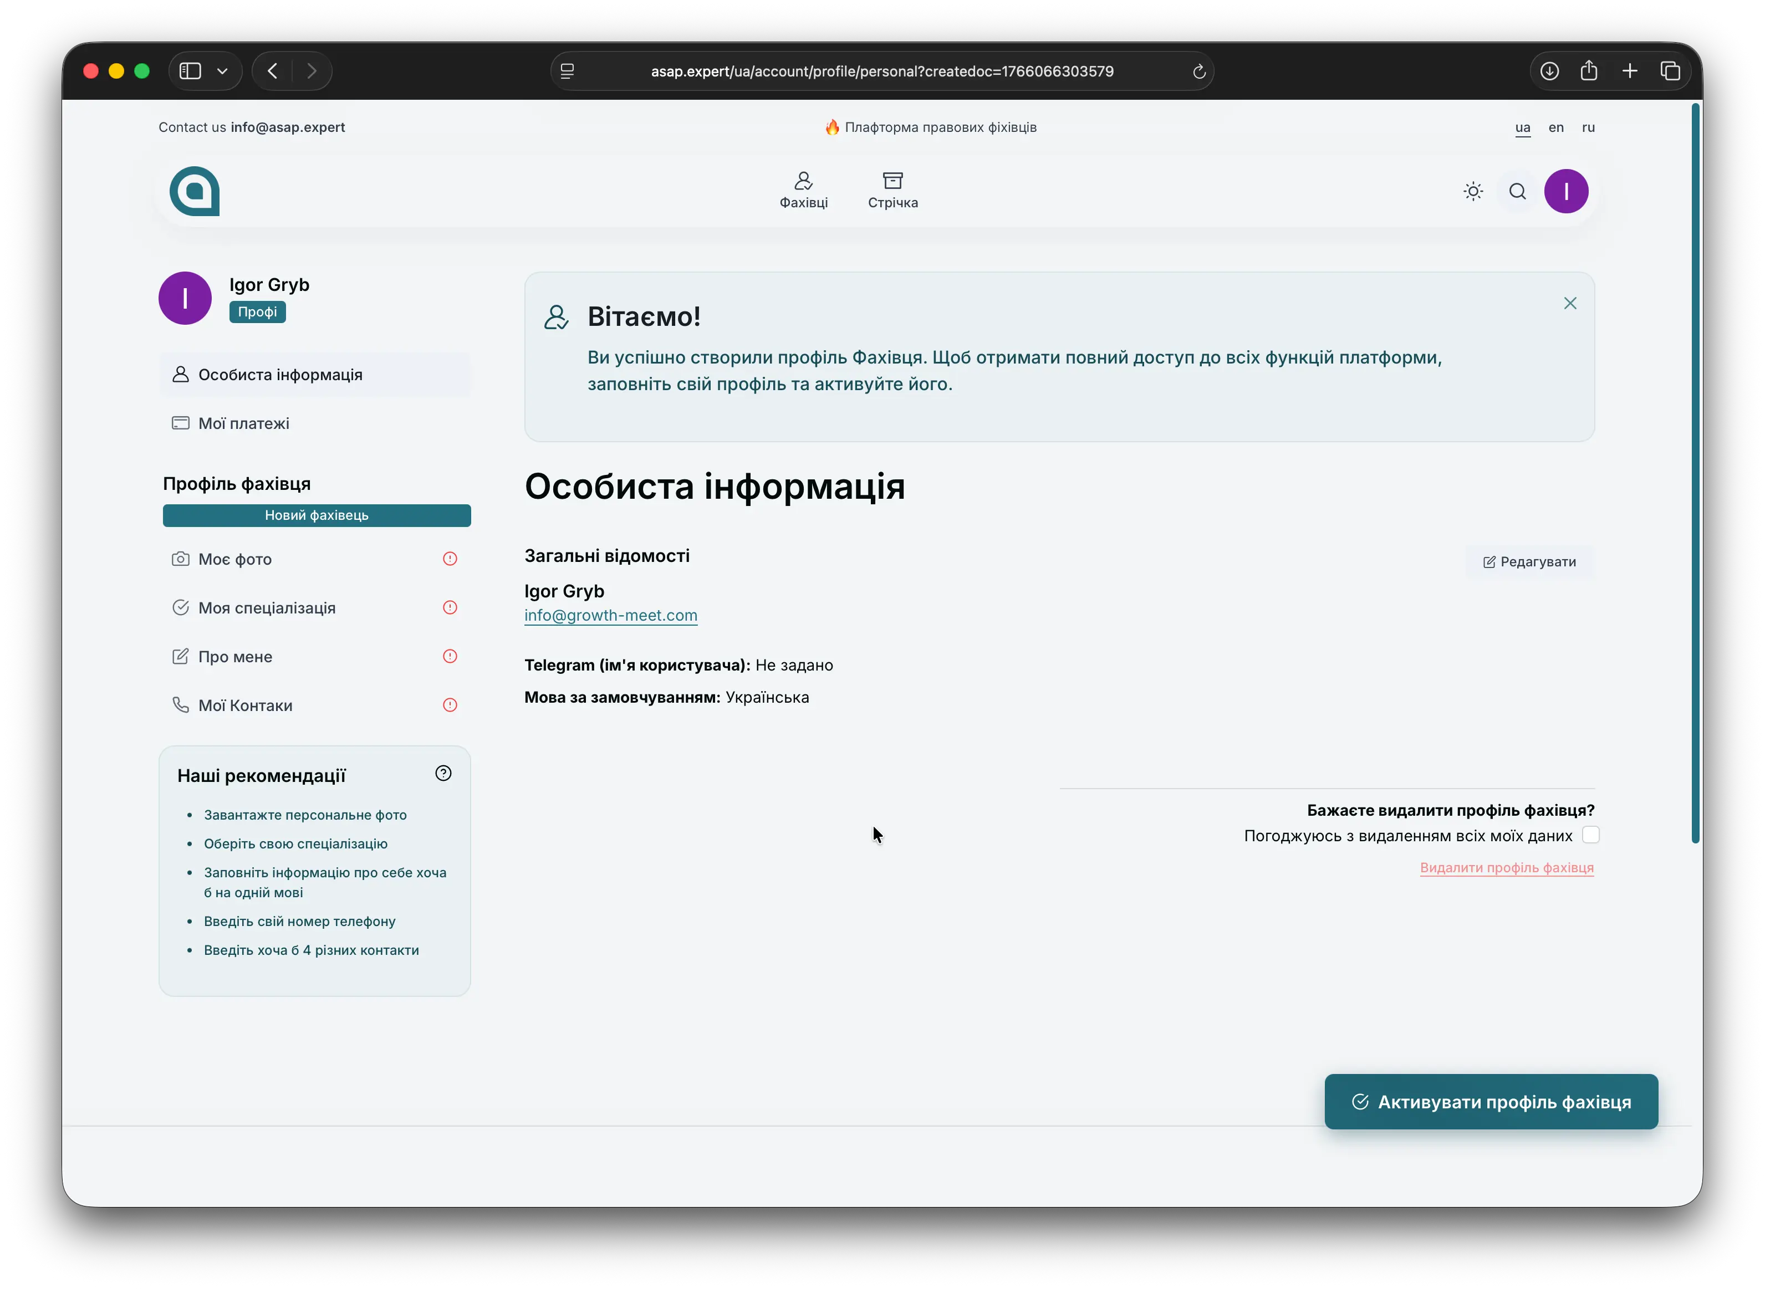
Task: Click the checkmark icon beside «Моя спеціалізація»
Action: coord(180,607)
